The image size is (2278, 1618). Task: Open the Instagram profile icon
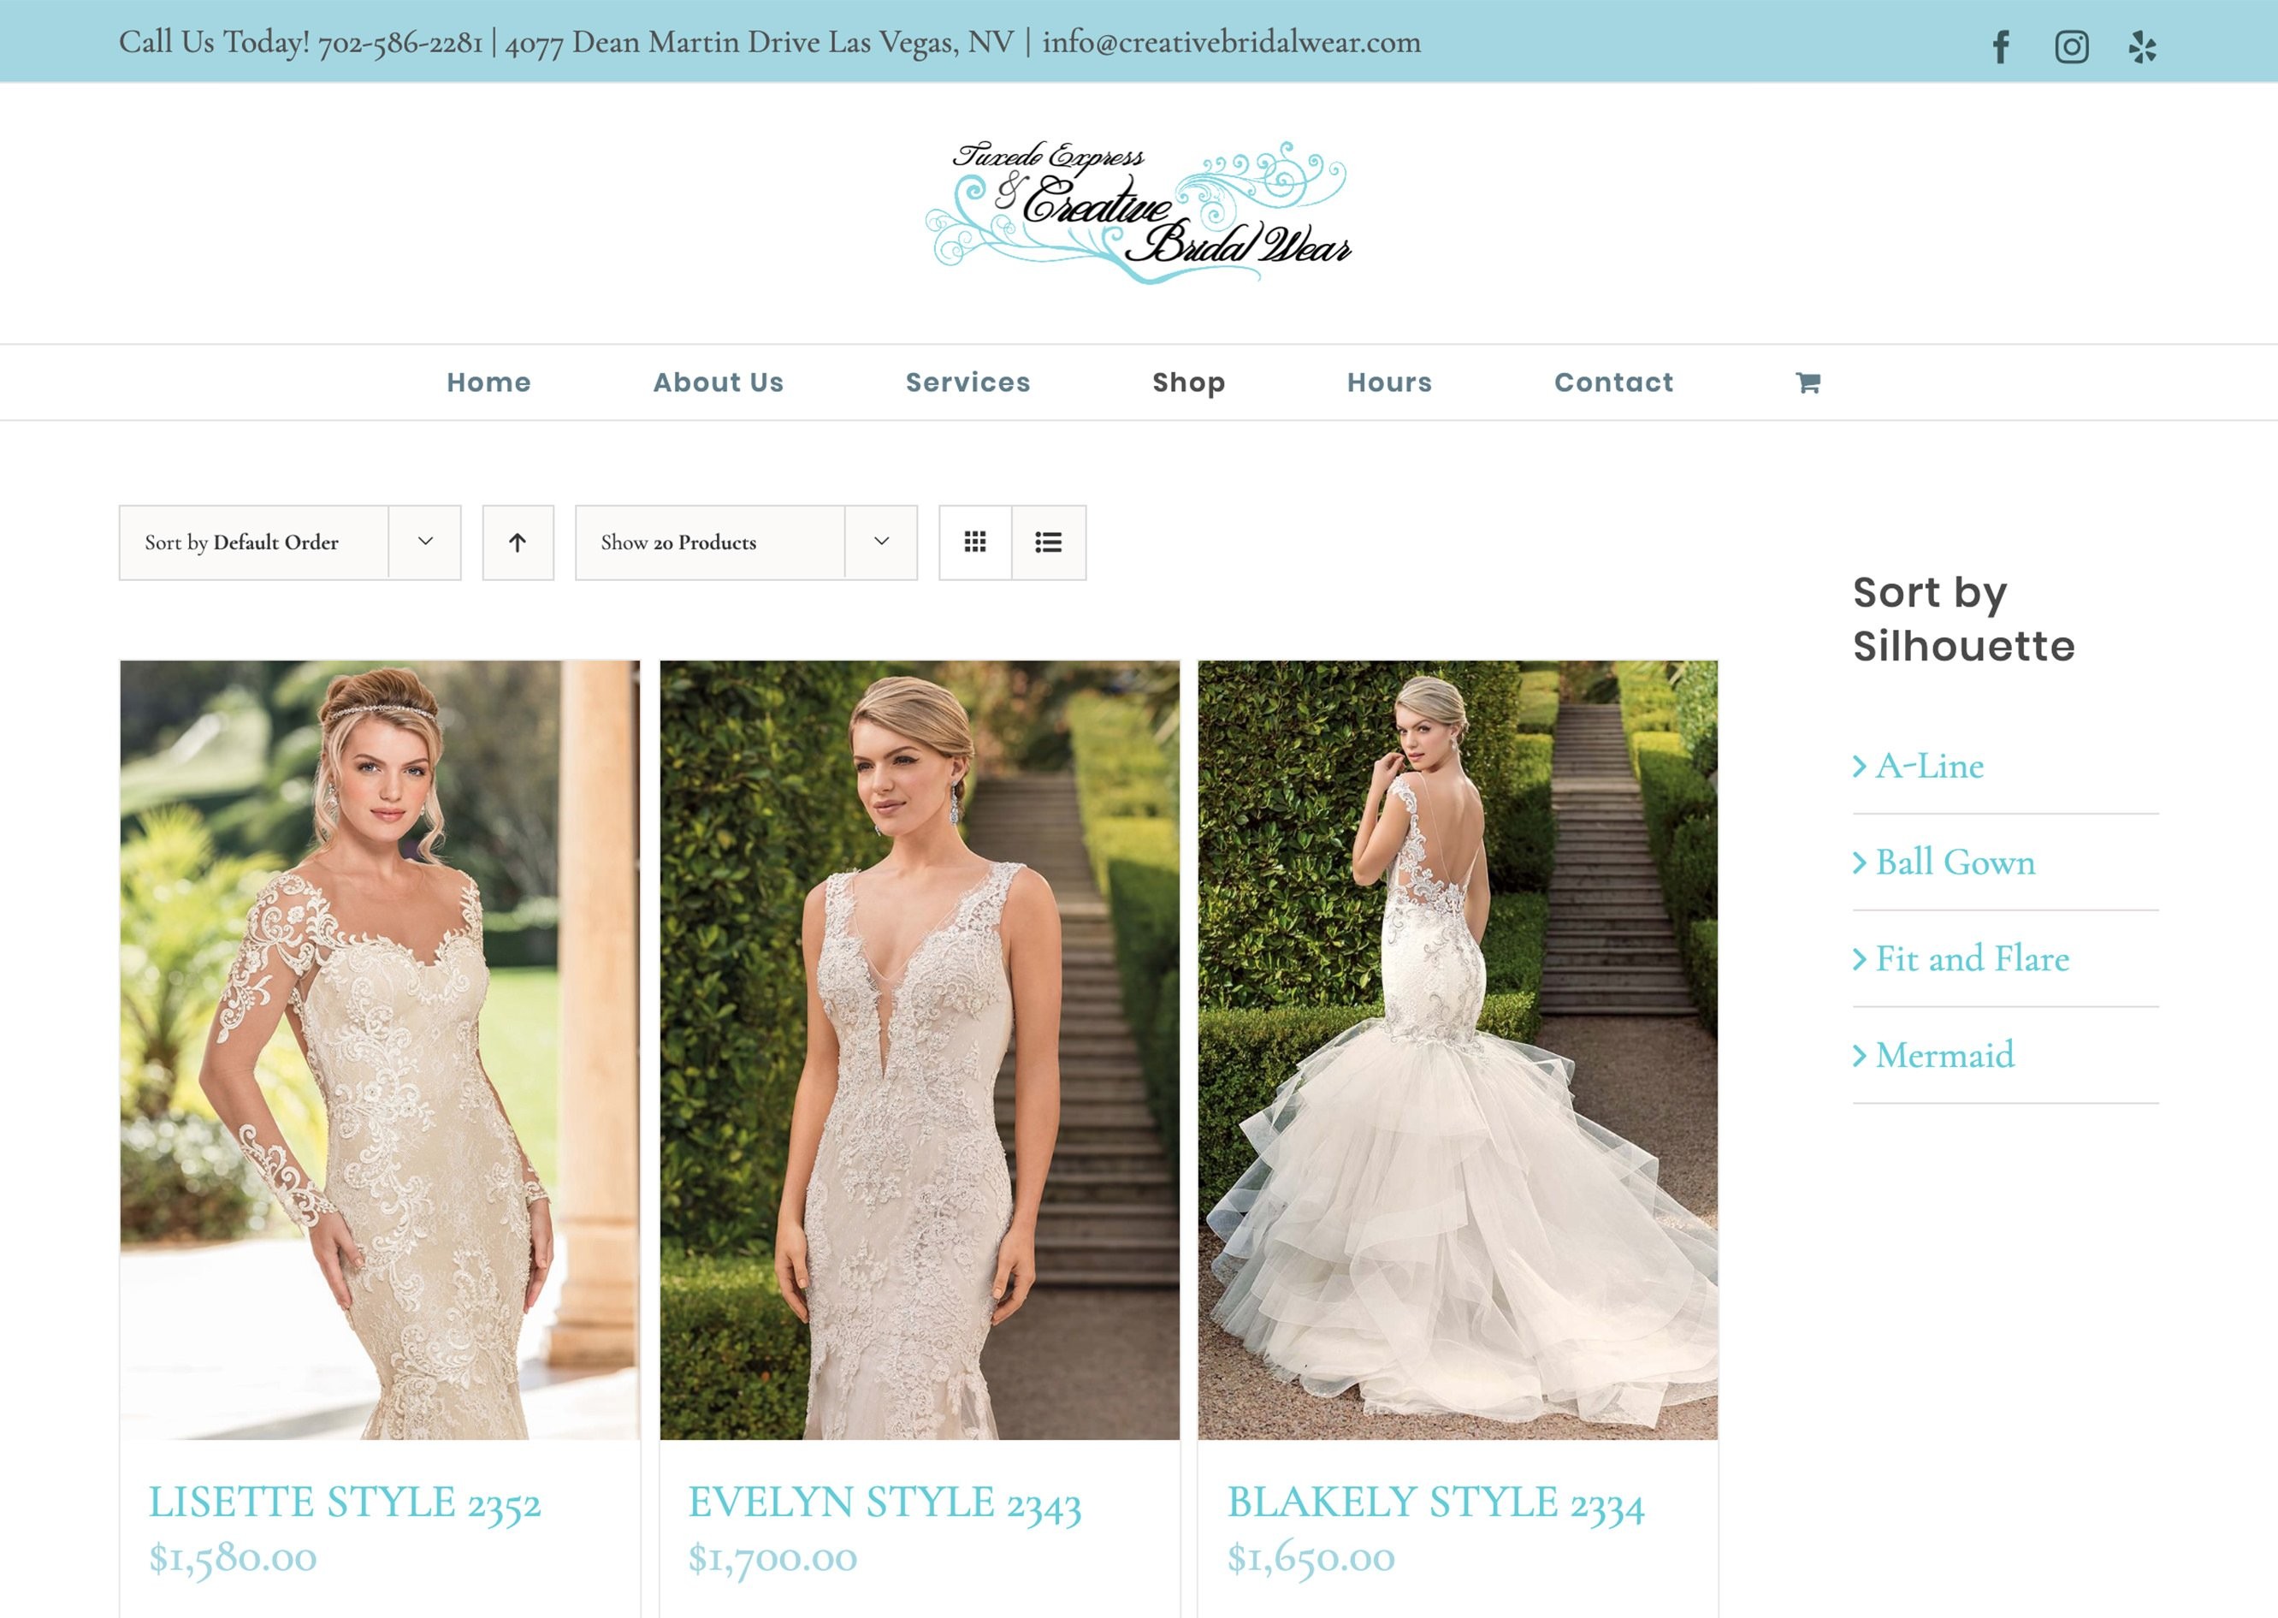(2071, 46)
